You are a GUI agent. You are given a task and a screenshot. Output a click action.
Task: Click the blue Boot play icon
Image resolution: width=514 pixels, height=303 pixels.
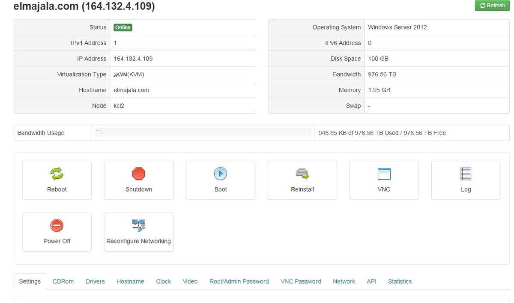(x=221, y=174)
